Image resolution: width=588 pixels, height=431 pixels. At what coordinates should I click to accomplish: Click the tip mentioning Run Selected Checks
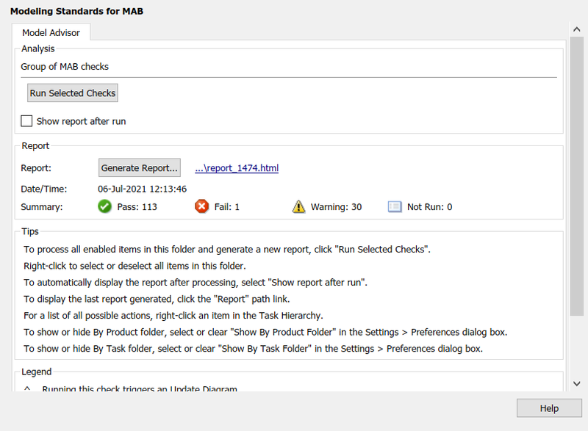click(x=227, y=250)
